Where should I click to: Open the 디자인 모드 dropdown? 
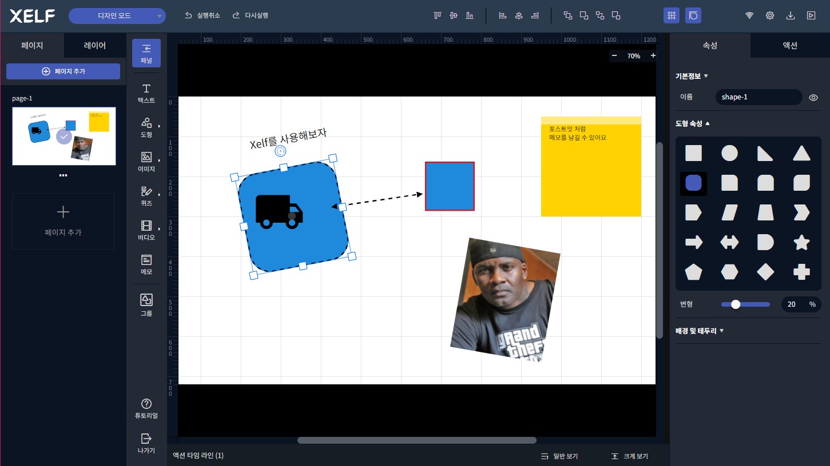(117, 16)
